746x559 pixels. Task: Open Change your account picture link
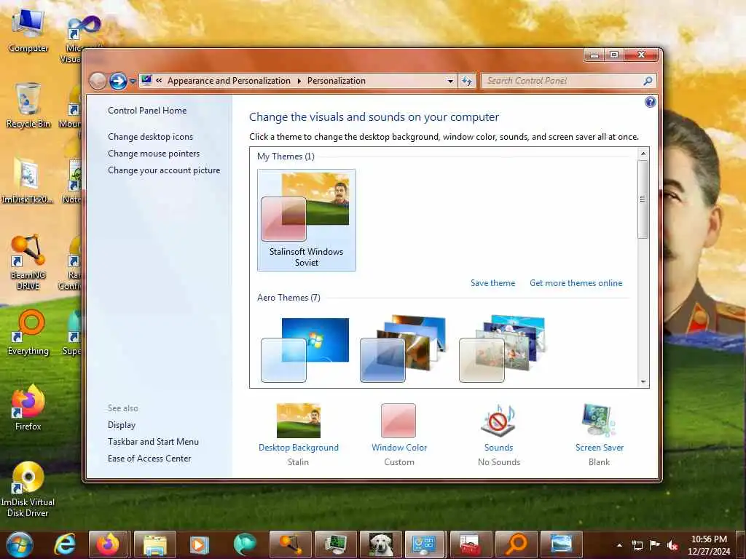164,170
